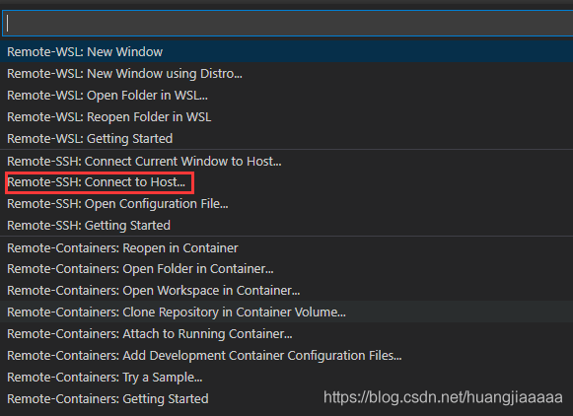Screen dimensions: 573x416
Task: Choose Add Development Container Configuration Files
Action: [286, 355]
